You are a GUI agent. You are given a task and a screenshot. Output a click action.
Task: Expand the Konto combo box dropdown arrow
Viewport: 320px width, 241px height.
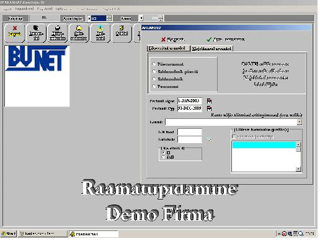[300, 122]
